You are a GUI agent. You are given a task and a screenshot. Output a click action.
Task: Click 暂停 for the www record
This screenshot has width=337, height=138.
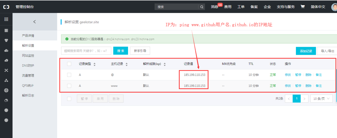(x=298, y=86)
